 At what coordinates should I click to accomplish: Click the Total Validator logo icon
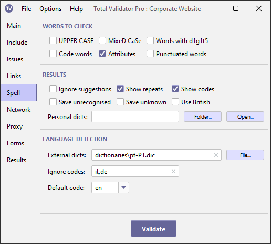pos(9,8)
